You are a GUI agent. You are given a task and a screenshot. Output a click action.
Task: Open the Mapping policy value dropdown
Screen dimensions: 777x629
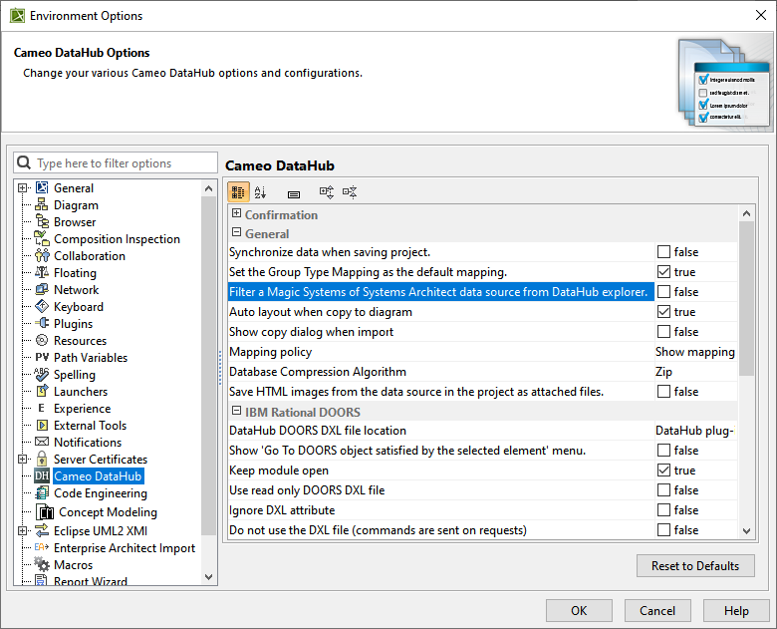pos(695,352)
